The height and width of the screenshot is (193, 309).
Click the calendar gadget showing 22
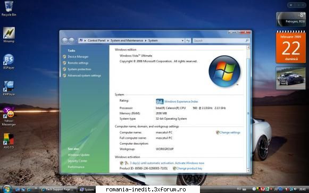[291, 47]
